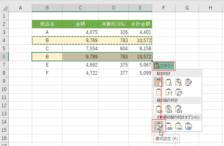The width and height of the screenshot is (224, 146).
Task: Choose the Paste as Picture icon
Action: [x=179, y=125]
